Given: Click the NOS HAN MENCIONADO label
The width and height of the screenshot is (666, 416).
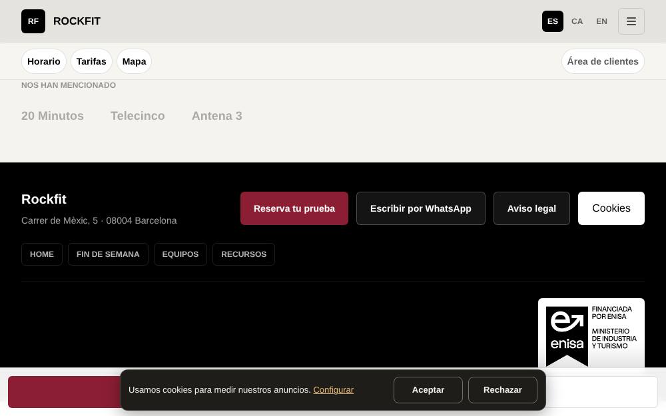Looking at the screenshot, I should click(x=69, y=85).
